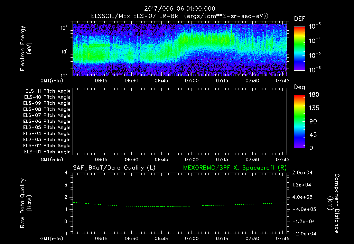Select the ELS-10 Pitch Angle row label
Viewport: 354px width, 244px height.
click(47, 97)
